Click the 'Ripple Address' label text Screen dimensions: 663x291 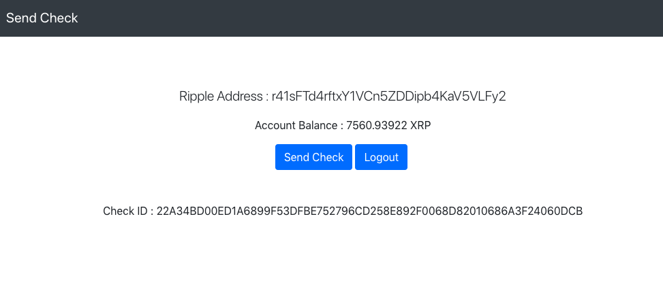click(221, 97)
